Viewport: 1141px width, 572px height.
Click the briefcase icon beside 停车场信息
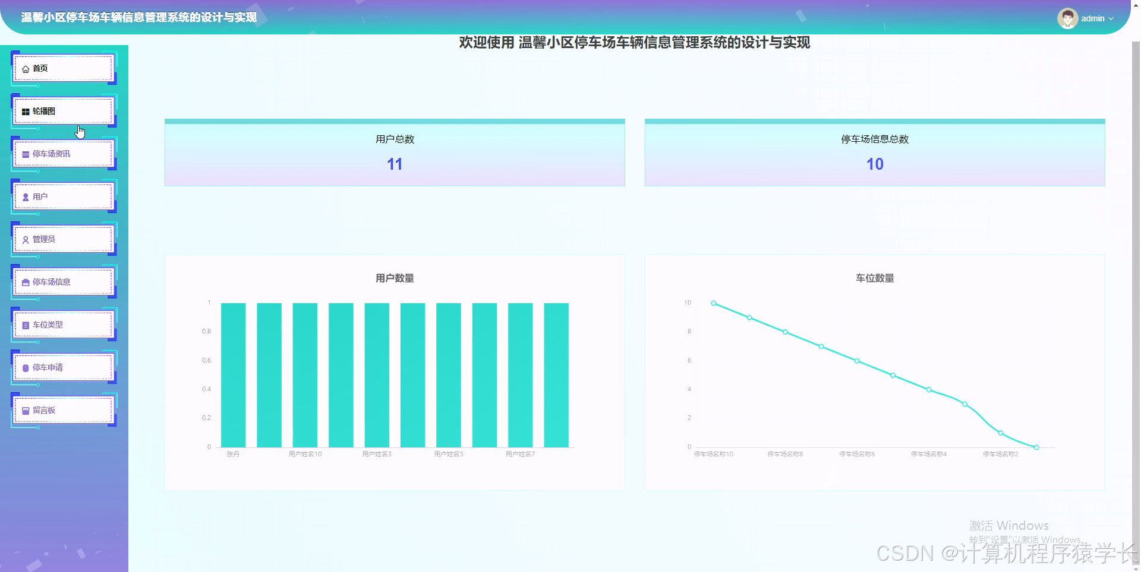click(26, 282)
